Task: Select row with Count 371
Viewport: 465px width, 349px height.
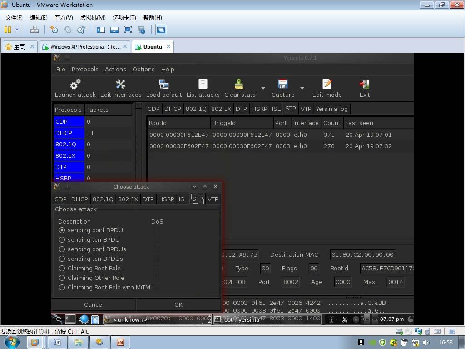Action: tap(280, 135)
